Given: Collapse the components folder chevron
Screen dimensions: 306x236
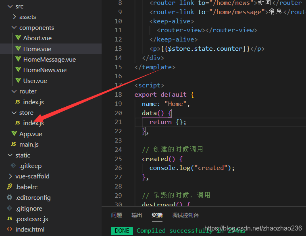Looking at the screenshot, I should pos(14,28).
